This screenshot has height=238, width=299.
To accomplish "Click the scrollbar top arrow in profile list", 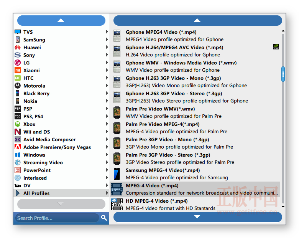I will [x=283, y=31].
